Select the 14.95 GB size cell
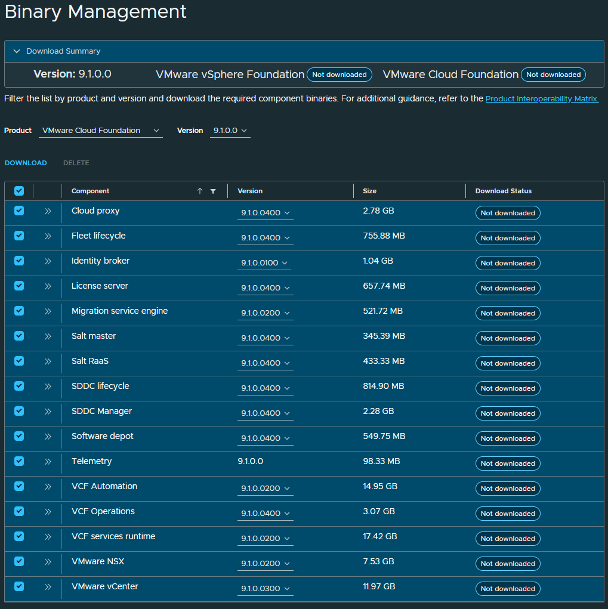 coord(380,486)
